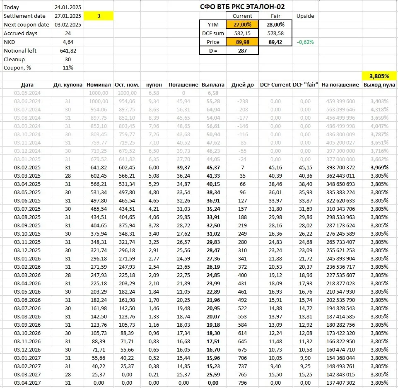This screenshot has width=398, height=388.
Task: Select the Notional left value 641,82
Action: click(x=68, y=51)
